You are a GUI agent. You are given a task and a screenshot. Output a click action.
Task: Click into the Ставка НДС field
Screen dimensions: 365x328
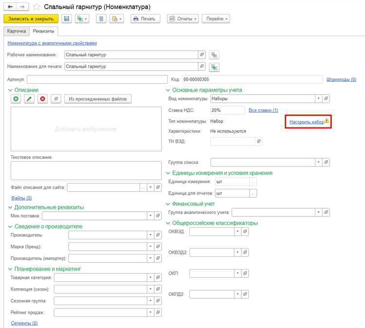[227, 110]
